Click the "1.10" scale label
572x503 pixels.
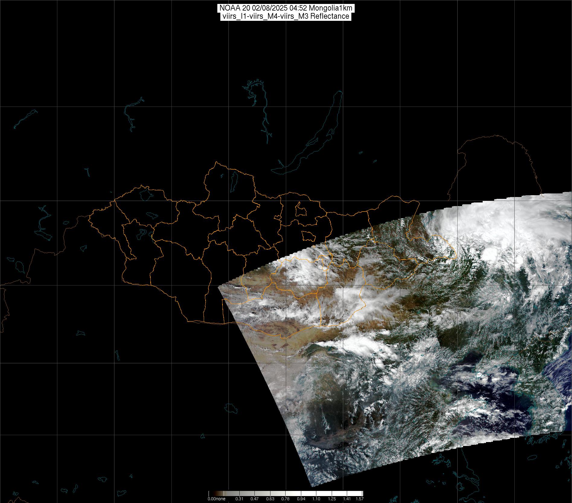[316, 499]
